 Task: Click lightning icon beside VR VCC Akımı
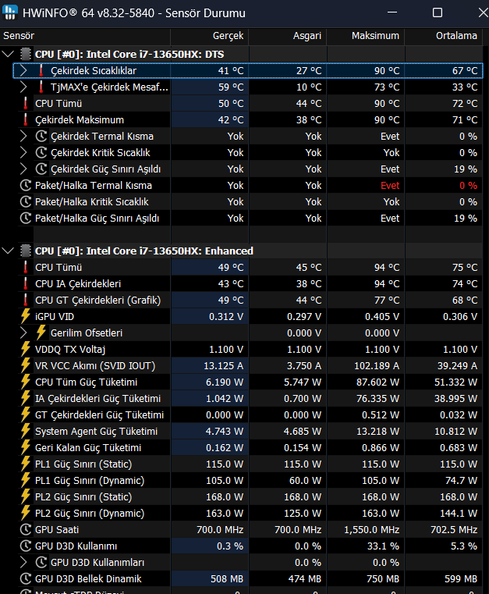click(26, 365)
